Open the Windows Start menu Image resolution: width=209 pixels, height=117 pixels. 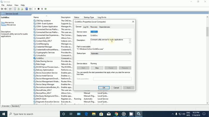(4, 114)
